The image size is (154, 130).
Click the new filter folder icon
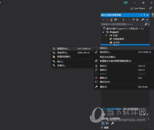tap(54, 57)
